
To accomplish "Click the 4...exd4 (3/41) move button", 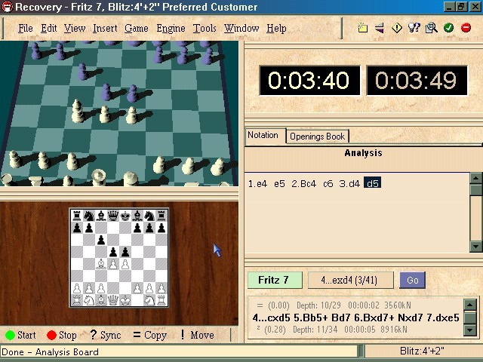I will (350, 280).
